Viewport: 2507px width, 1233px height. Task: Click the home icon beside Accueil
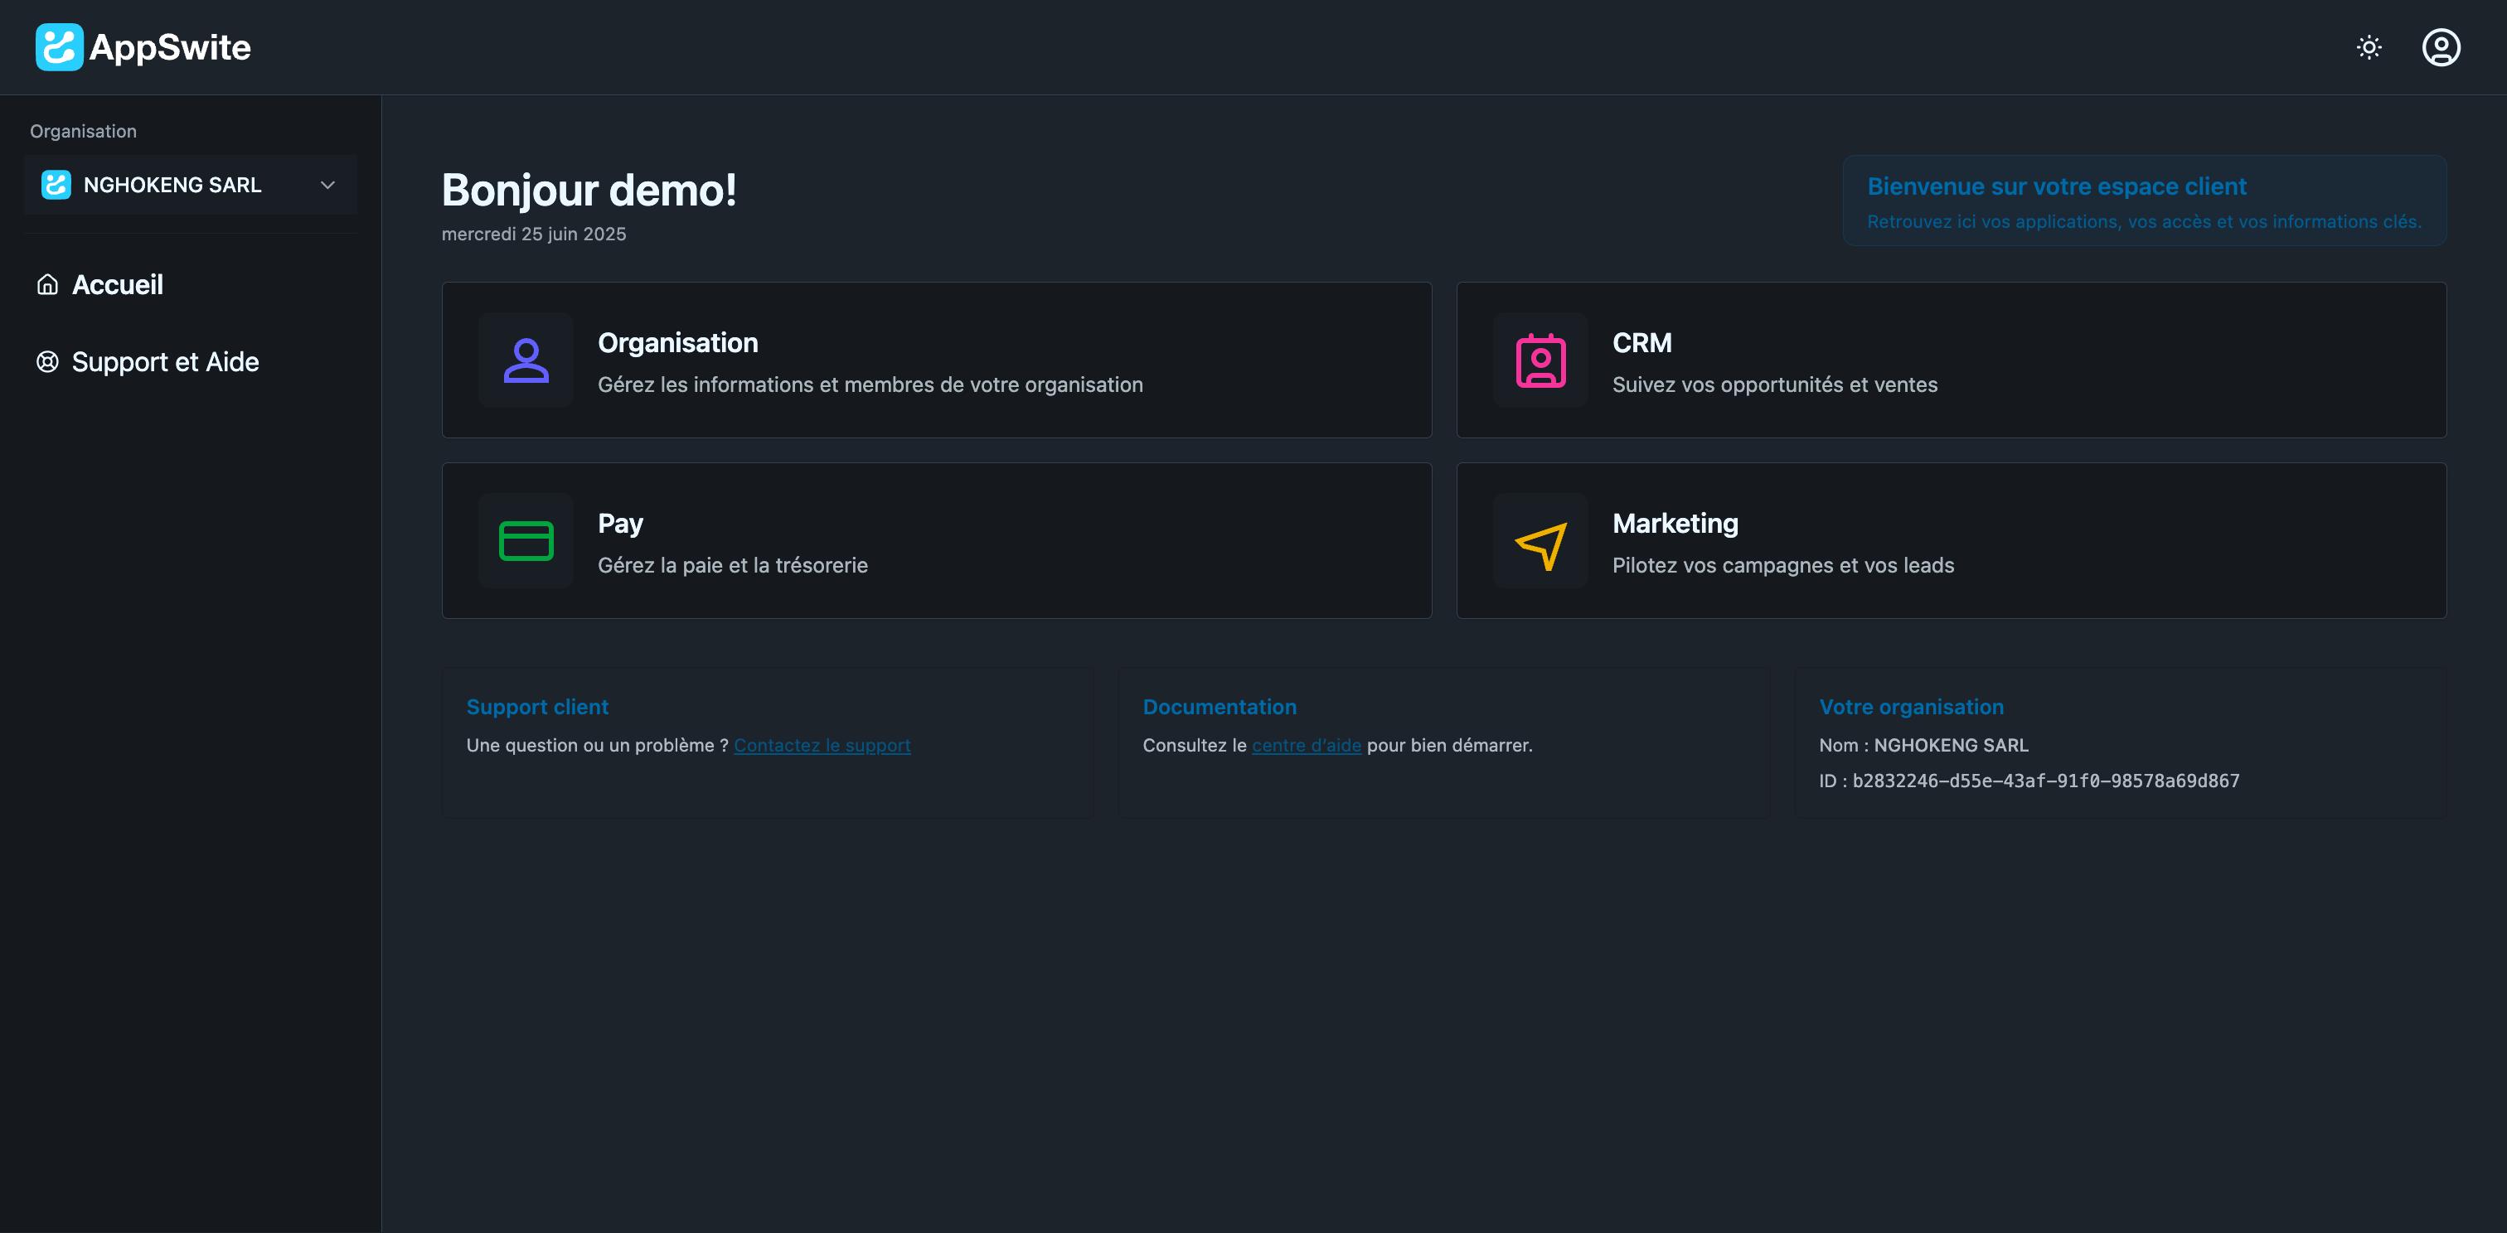[48, 284]
